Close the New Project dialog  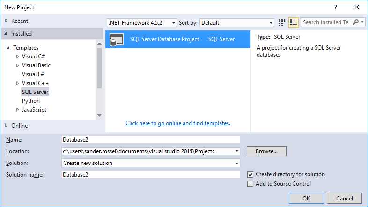coord(357,7)
